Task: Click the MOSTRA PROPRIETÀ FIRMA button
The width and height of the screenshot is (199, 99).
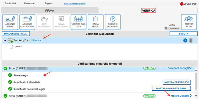Action: pos(171,89)
